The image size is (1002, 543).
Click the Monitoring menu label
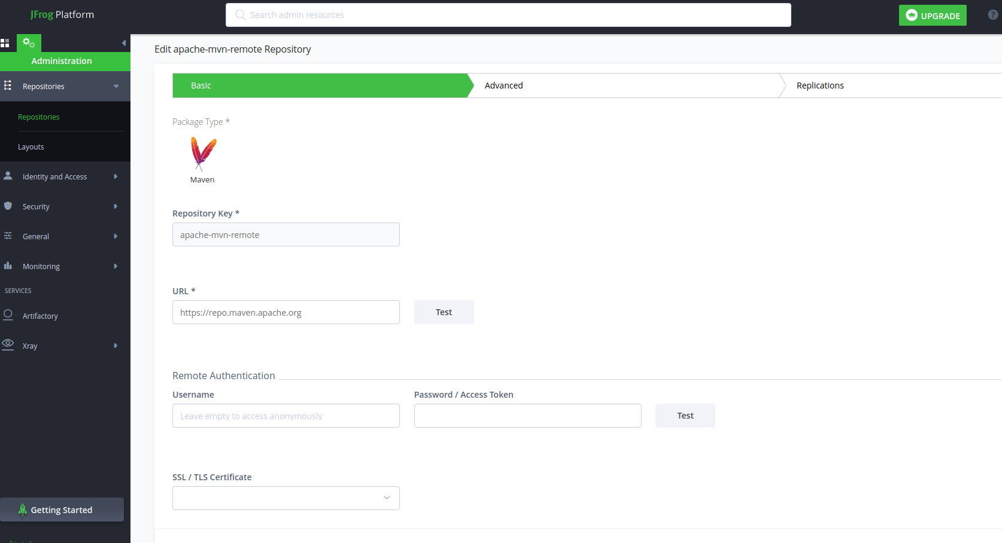[x=41, y=266]
